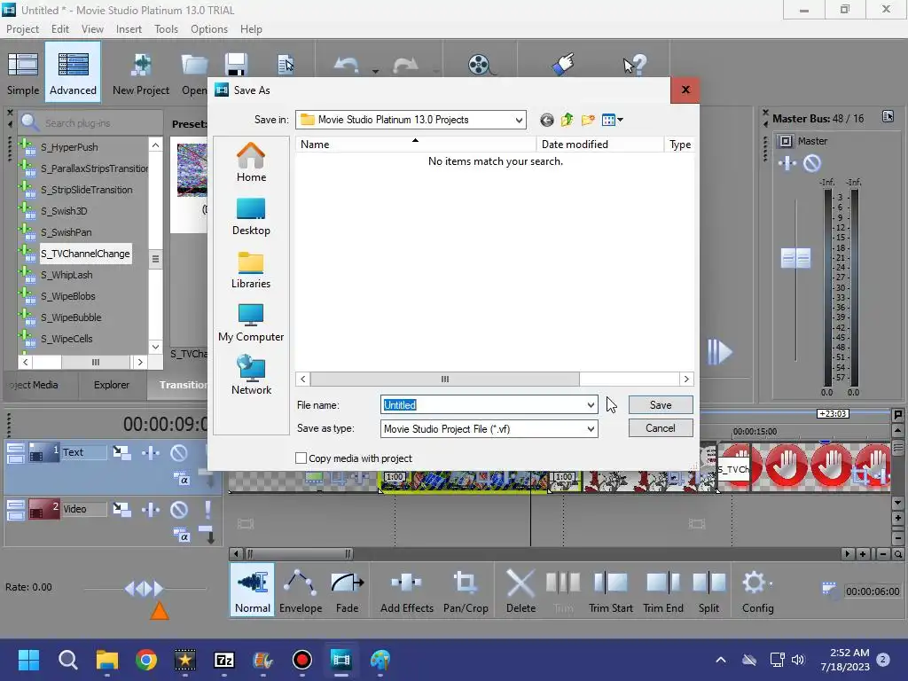Open Home location in Save As sidebar
Viewport: 908px width, 681px height.
click(251, 163)
